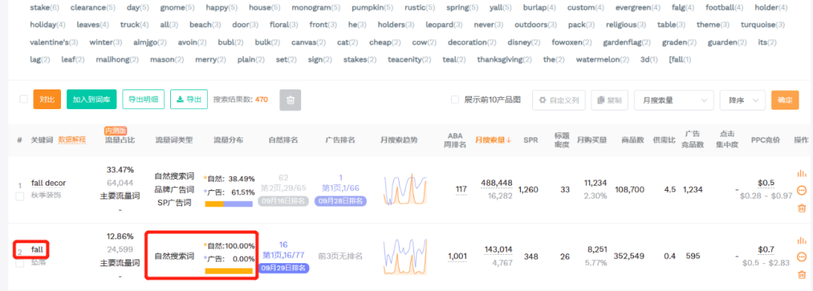Viewport: 813px width, 291px height.
Task: Filter by the mason(2) tag
Action: coord(167,59)
